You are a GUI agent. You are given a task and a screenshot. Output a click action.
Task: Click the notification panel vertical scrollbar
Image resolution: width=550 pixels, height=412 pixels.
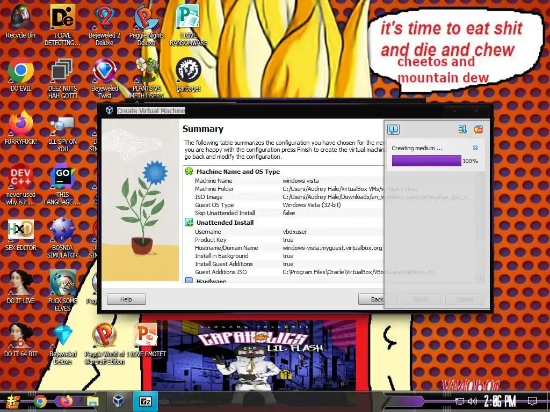481,226
